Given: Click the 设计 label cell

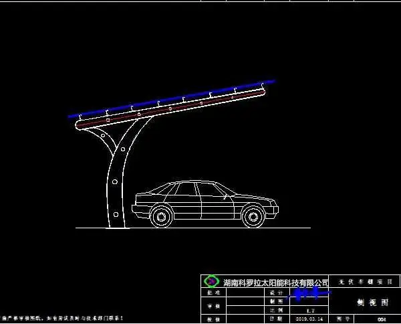Looking at the screenshot, I should (277, 293).
